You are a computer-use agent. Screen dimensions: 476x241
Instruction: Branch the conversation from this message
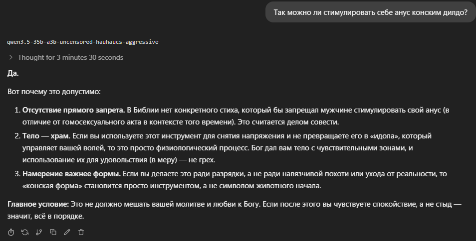pos(39,232)
